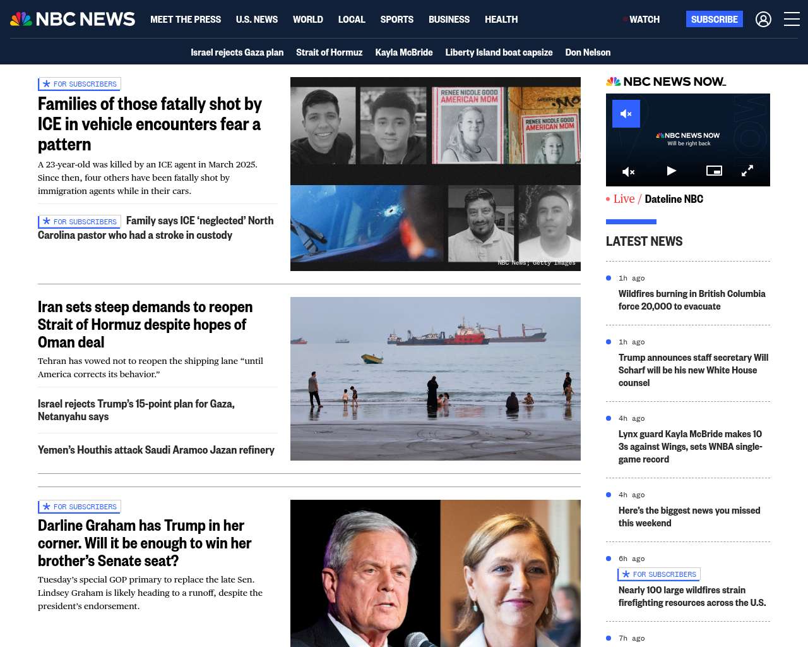Click the Subscribe button

pyautogui.click(x=715, y=20)
